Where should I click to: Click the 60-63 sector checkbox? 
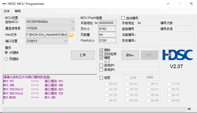click(x=169, y=101)
